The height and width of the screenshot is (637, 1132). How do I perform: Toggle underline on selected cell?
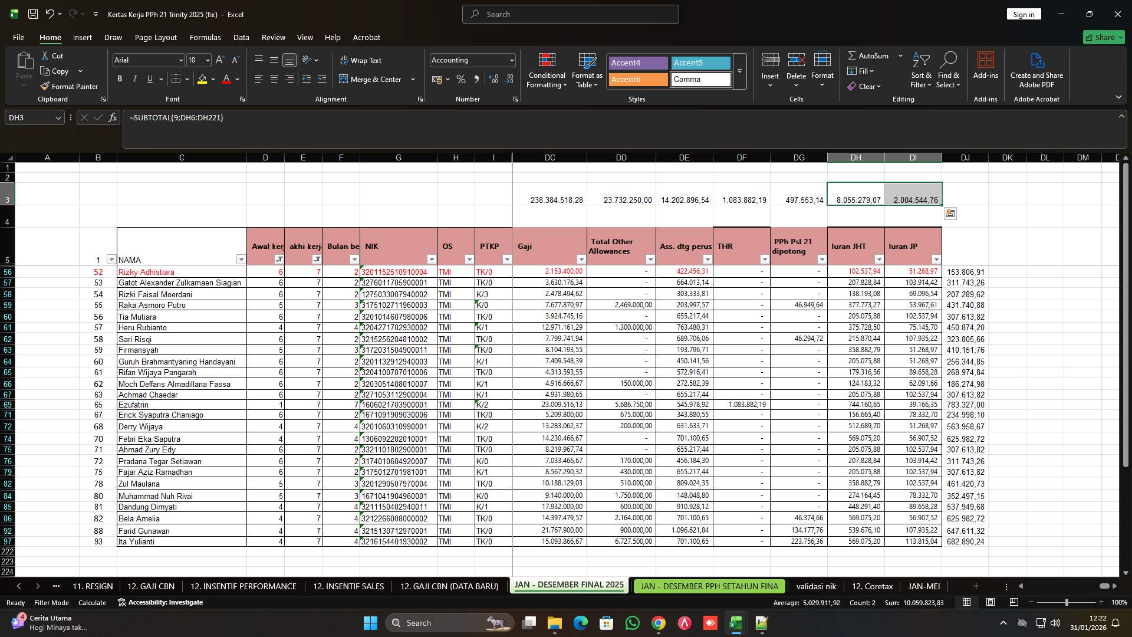[x=149, y=78]
